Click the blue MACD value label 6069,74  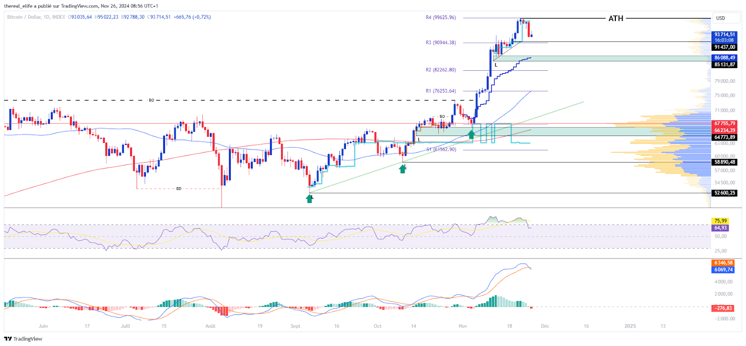(x=724, y=270)
